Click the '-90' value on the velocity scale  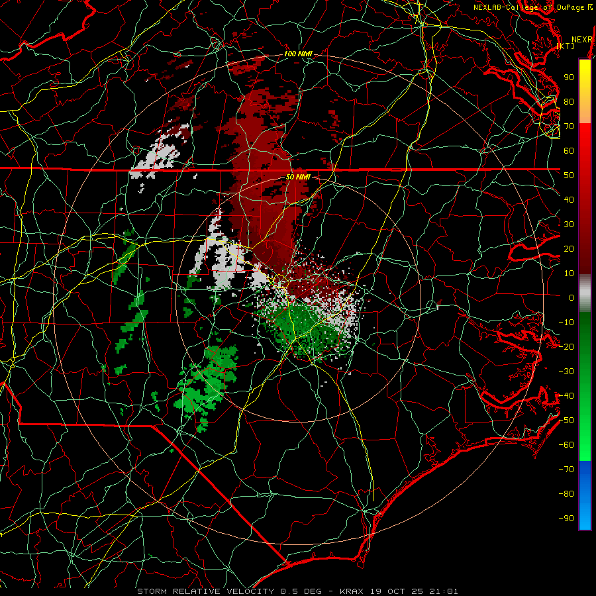pos(566,519)
